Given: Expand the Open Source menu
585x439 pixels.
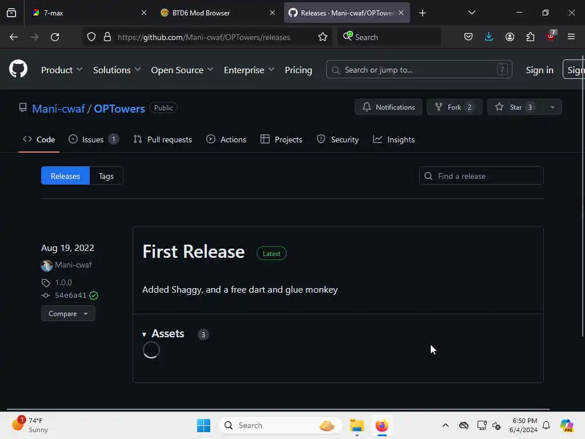Looking at the screenshot, I should 182,70.
